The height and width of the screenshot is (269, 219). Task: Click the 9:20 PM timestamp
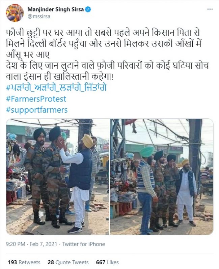[16, 244]
